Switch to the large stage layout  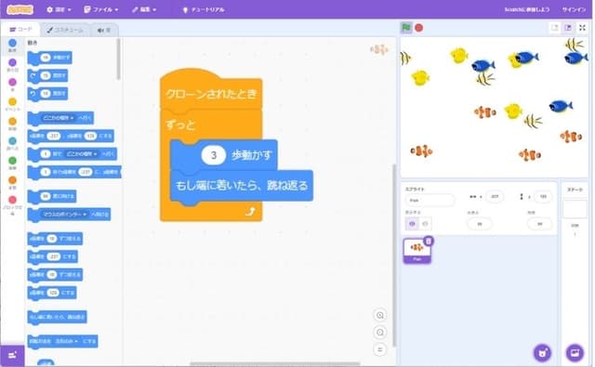click(x=568, y=28)
